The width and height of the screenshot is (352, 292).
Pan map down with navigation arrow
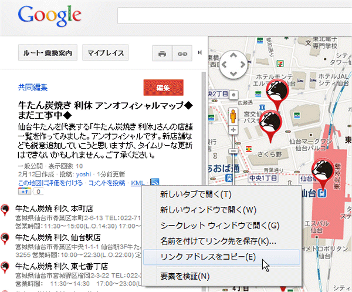(x=233, y=74)
